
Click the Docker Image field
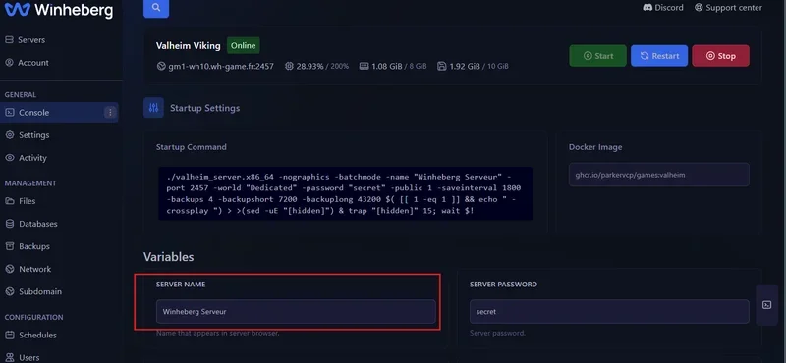[x=658, y=175]
